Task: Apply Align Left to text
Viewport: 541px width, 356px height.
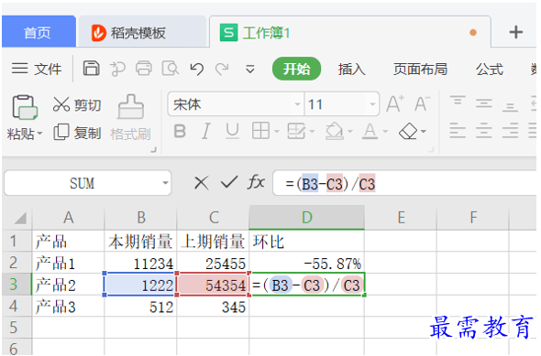Action: point(458,131)
